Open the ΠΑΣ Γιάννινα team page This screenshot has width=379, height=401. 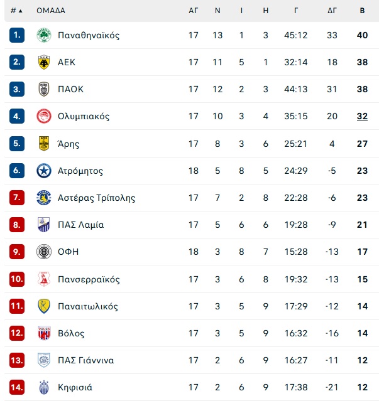pyautogui.click(x=85, y=360)
